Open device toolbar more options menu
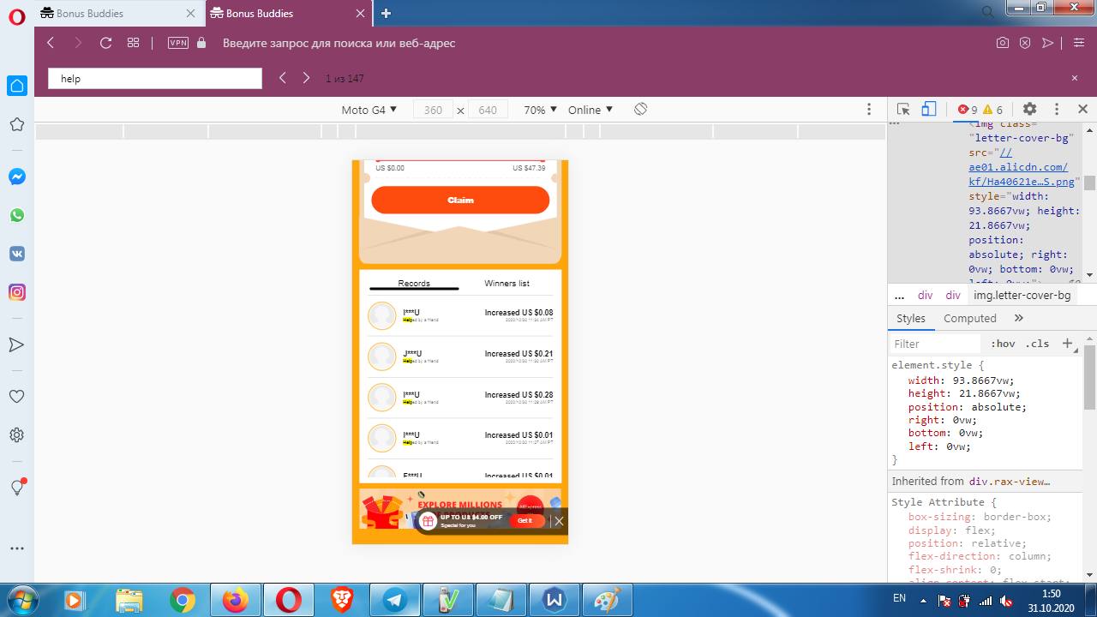The width and height of the screenshot is (1097, 617). point(869,110)
